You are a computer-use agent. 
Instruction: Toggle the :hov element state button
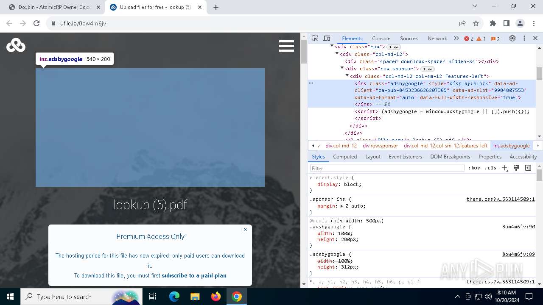coord(474,168)
